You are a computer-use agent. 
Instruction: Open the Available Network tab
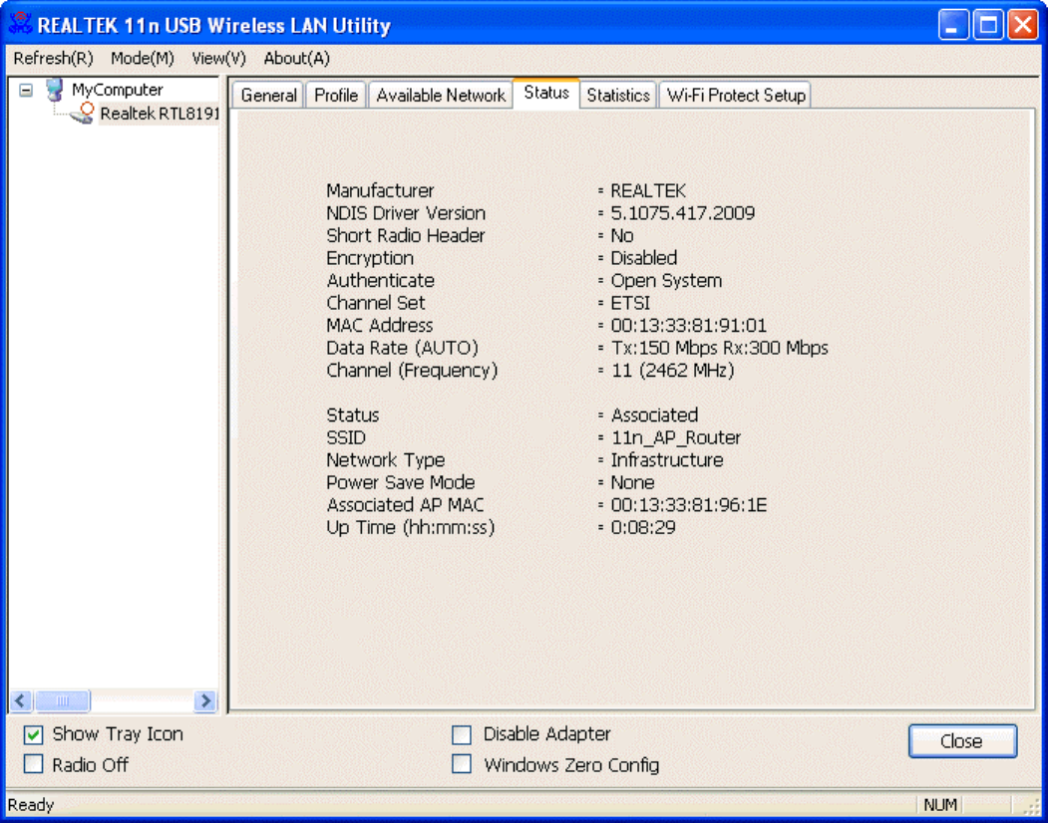point(441,96)
